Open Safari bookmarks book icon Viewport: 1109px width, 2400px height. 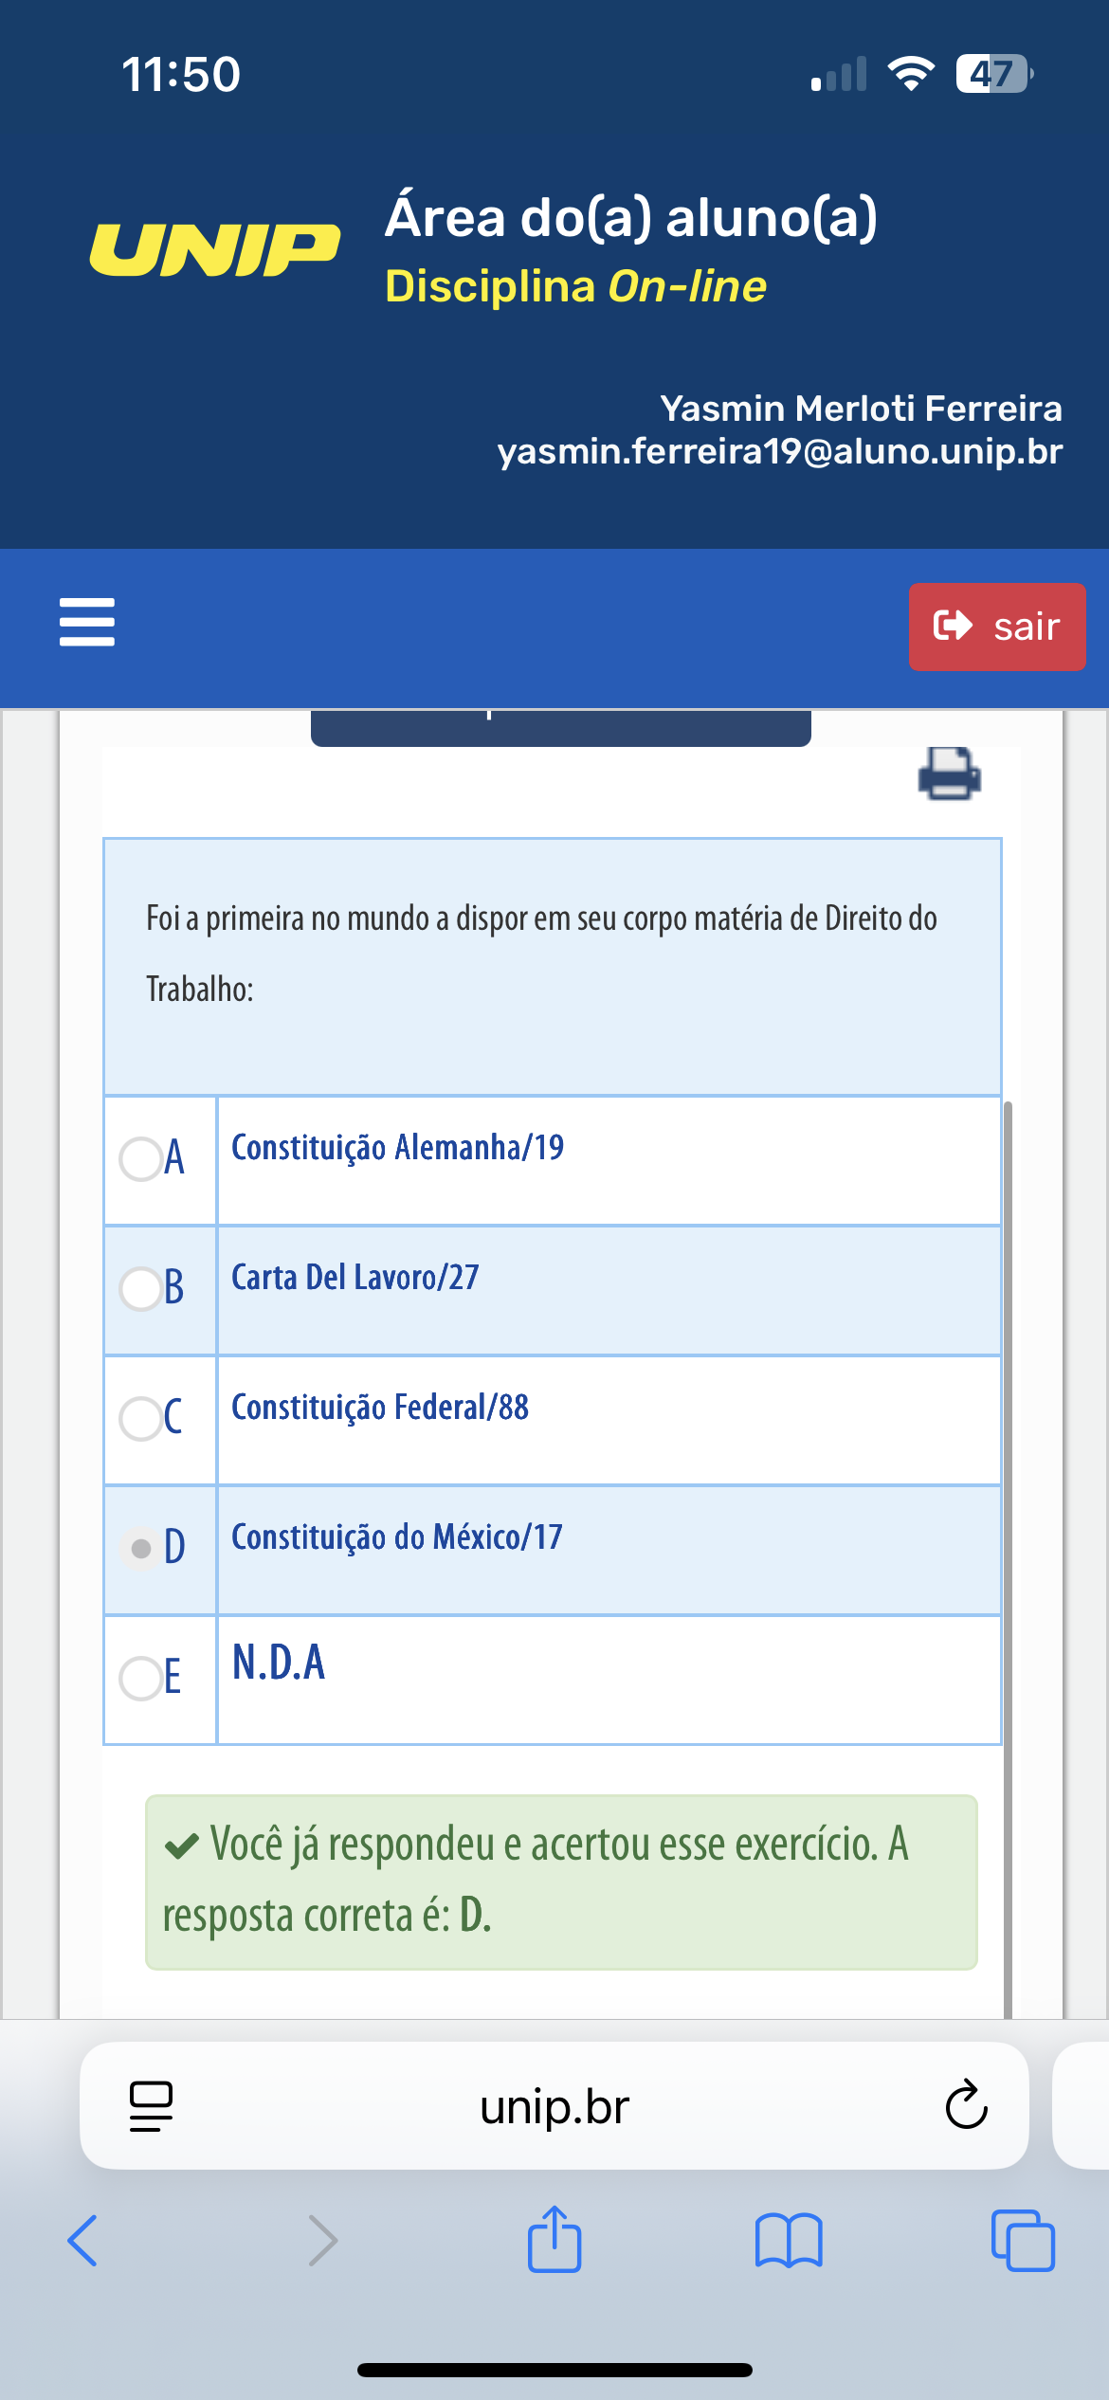pyautogui.click(x=789, y=2241)
